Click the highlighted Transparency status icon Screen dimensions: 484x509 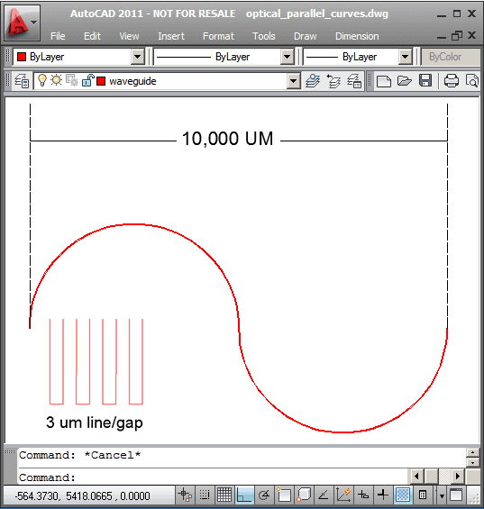pos(403,495)
